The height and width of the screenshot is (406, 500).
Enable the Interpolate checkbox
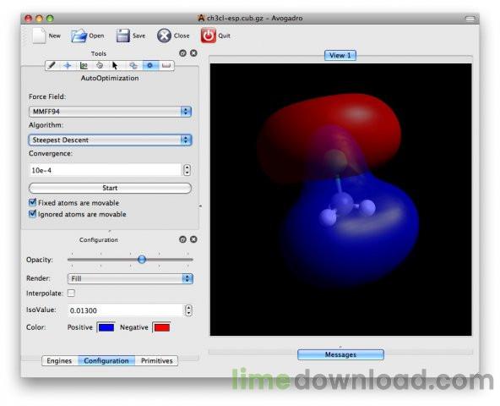(x=71, y=293)
